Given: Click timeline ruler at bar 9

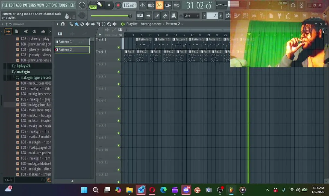Looking at the screenshot, I should point(158,35).
